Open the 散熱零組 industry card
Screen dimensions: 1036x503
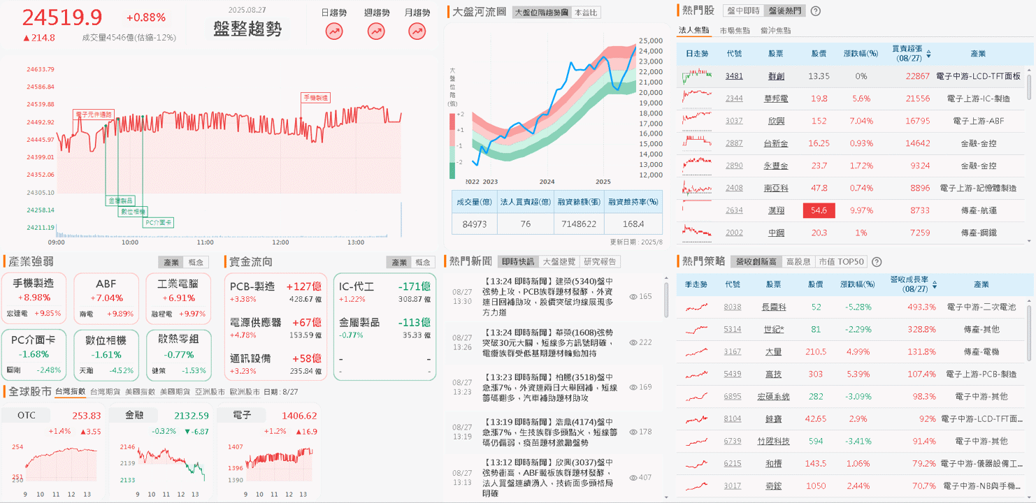pyautogui.click(x=178, y=355)
